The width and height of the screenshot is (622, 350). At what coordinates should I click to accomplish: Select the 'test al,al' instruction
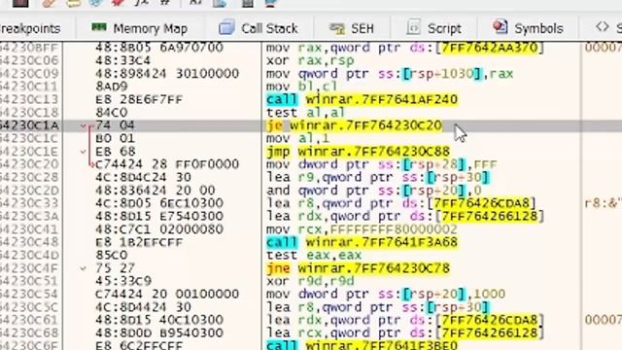305,113
